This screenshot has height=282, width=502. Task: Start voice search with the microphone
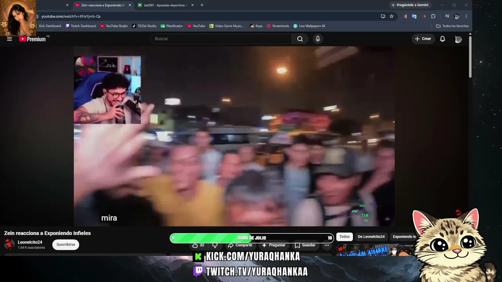pos(318,39)
